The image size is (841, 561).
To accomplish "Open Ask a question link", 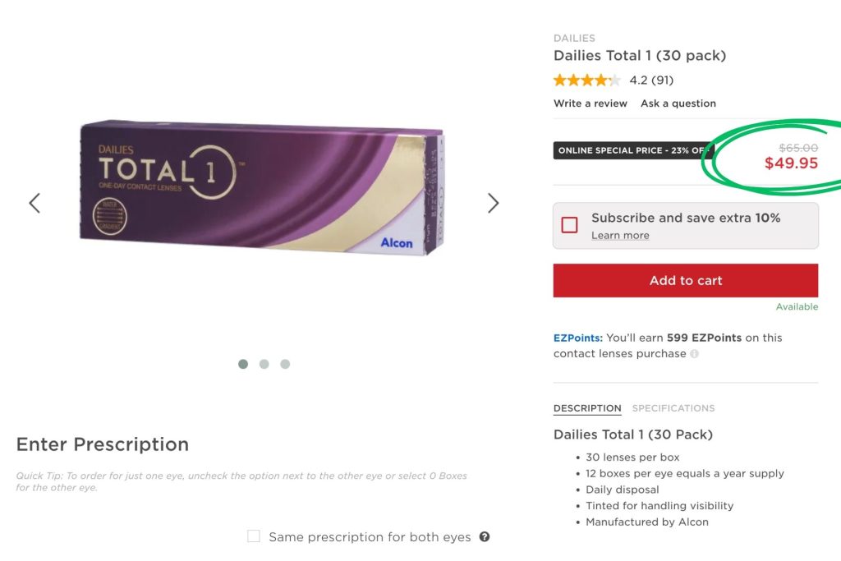I will (x=678, y=103).
